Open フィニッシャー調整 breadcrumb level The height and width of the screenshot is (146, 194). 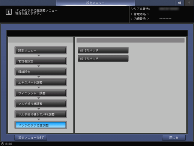coord(41,93)
